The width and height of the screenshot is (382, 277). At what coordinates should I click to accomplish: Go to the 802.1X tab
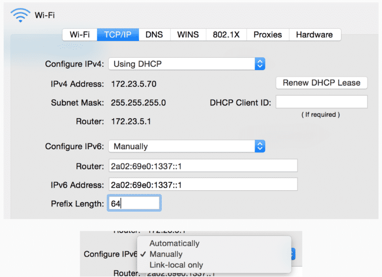(x=225, y=34)
